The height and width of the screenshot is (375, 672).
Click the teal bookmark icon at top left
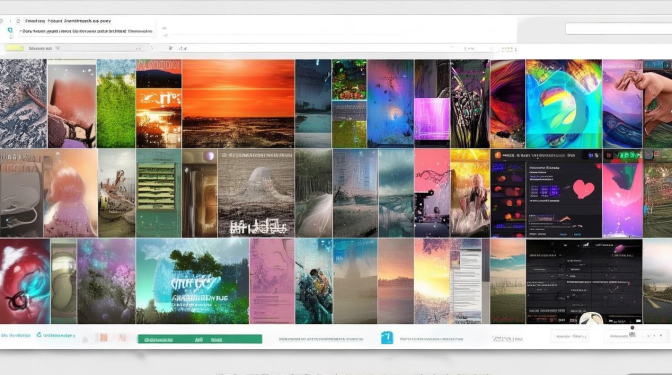10,31
